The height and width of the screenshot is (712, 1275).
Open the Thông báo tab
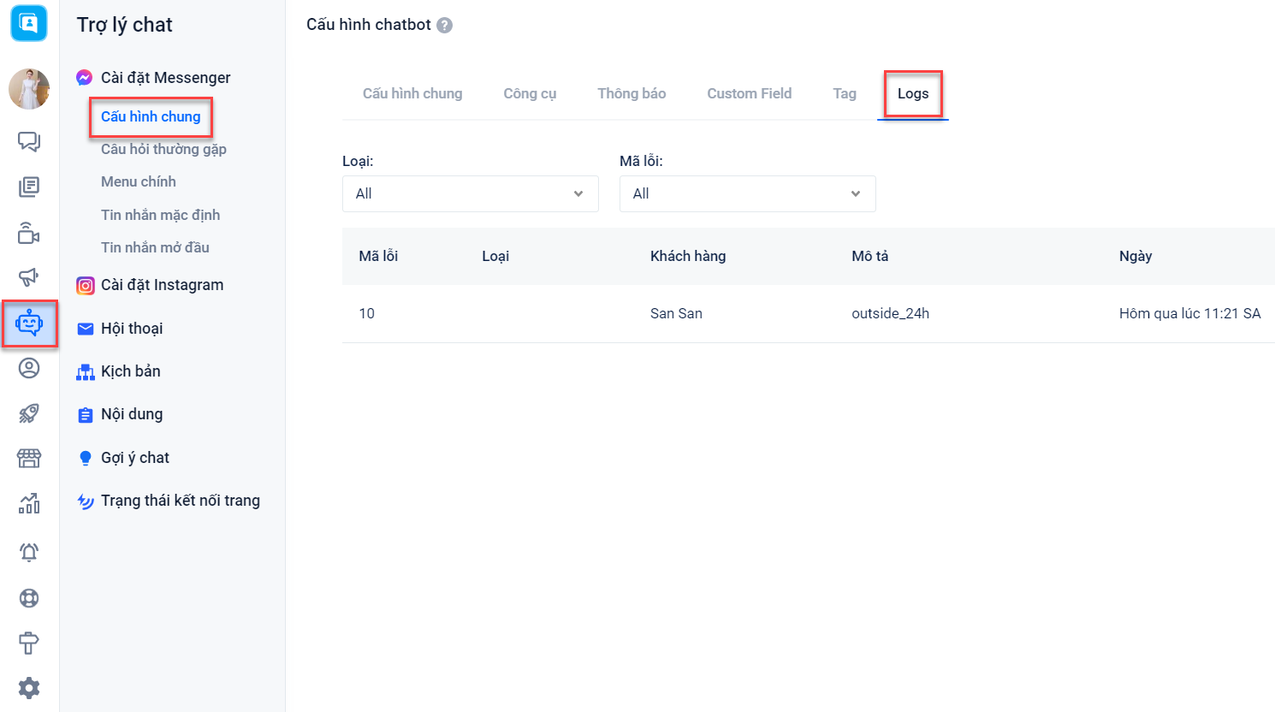[x=632, y=93]
